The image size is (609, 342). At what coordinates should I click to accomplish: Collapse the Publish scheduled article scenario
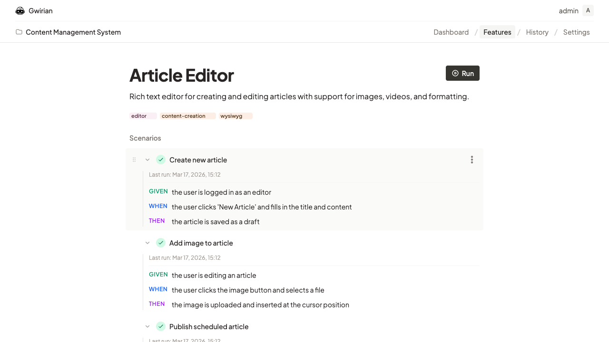[147, 326]
